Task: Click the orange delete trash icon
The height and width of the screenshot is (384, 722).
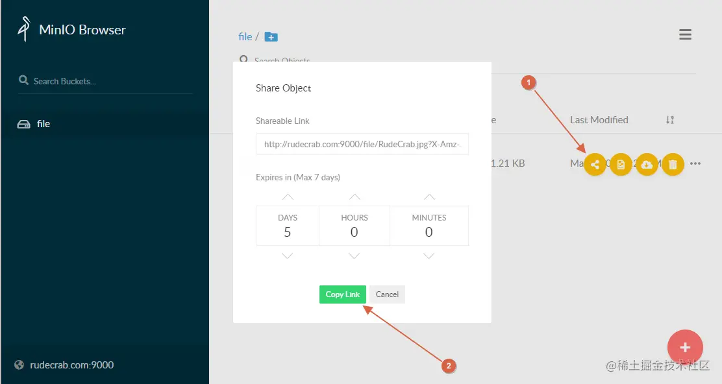Action: tap(673, 164)
